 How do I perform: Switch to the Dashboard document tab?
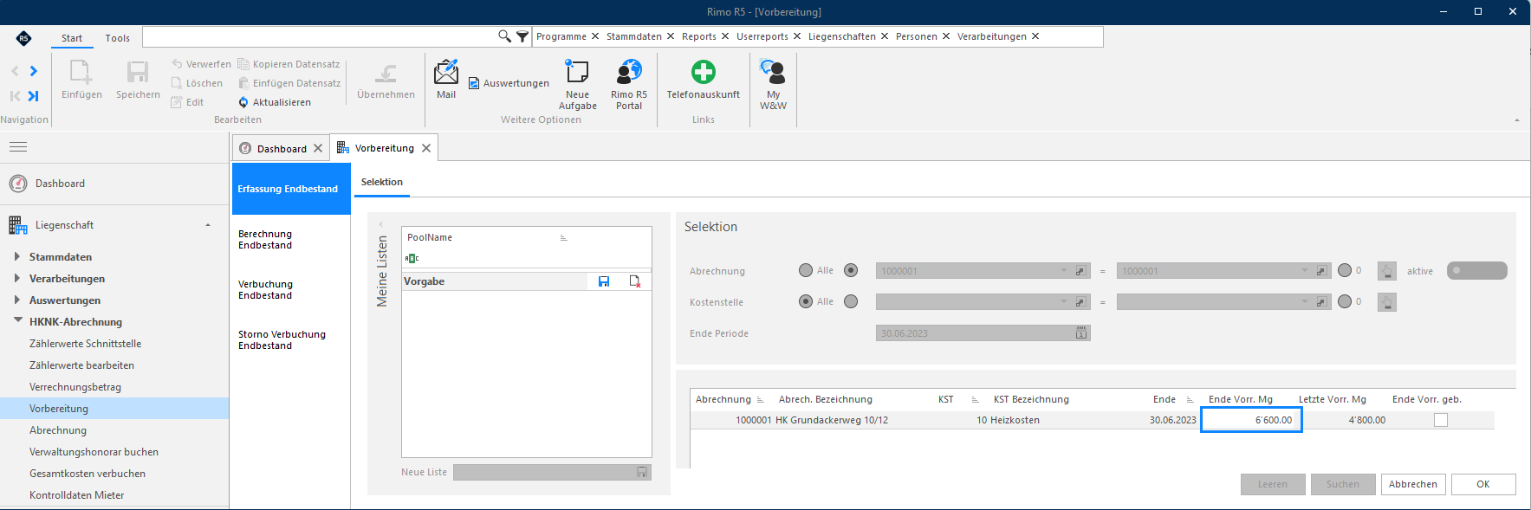click(x=282, y=149)
